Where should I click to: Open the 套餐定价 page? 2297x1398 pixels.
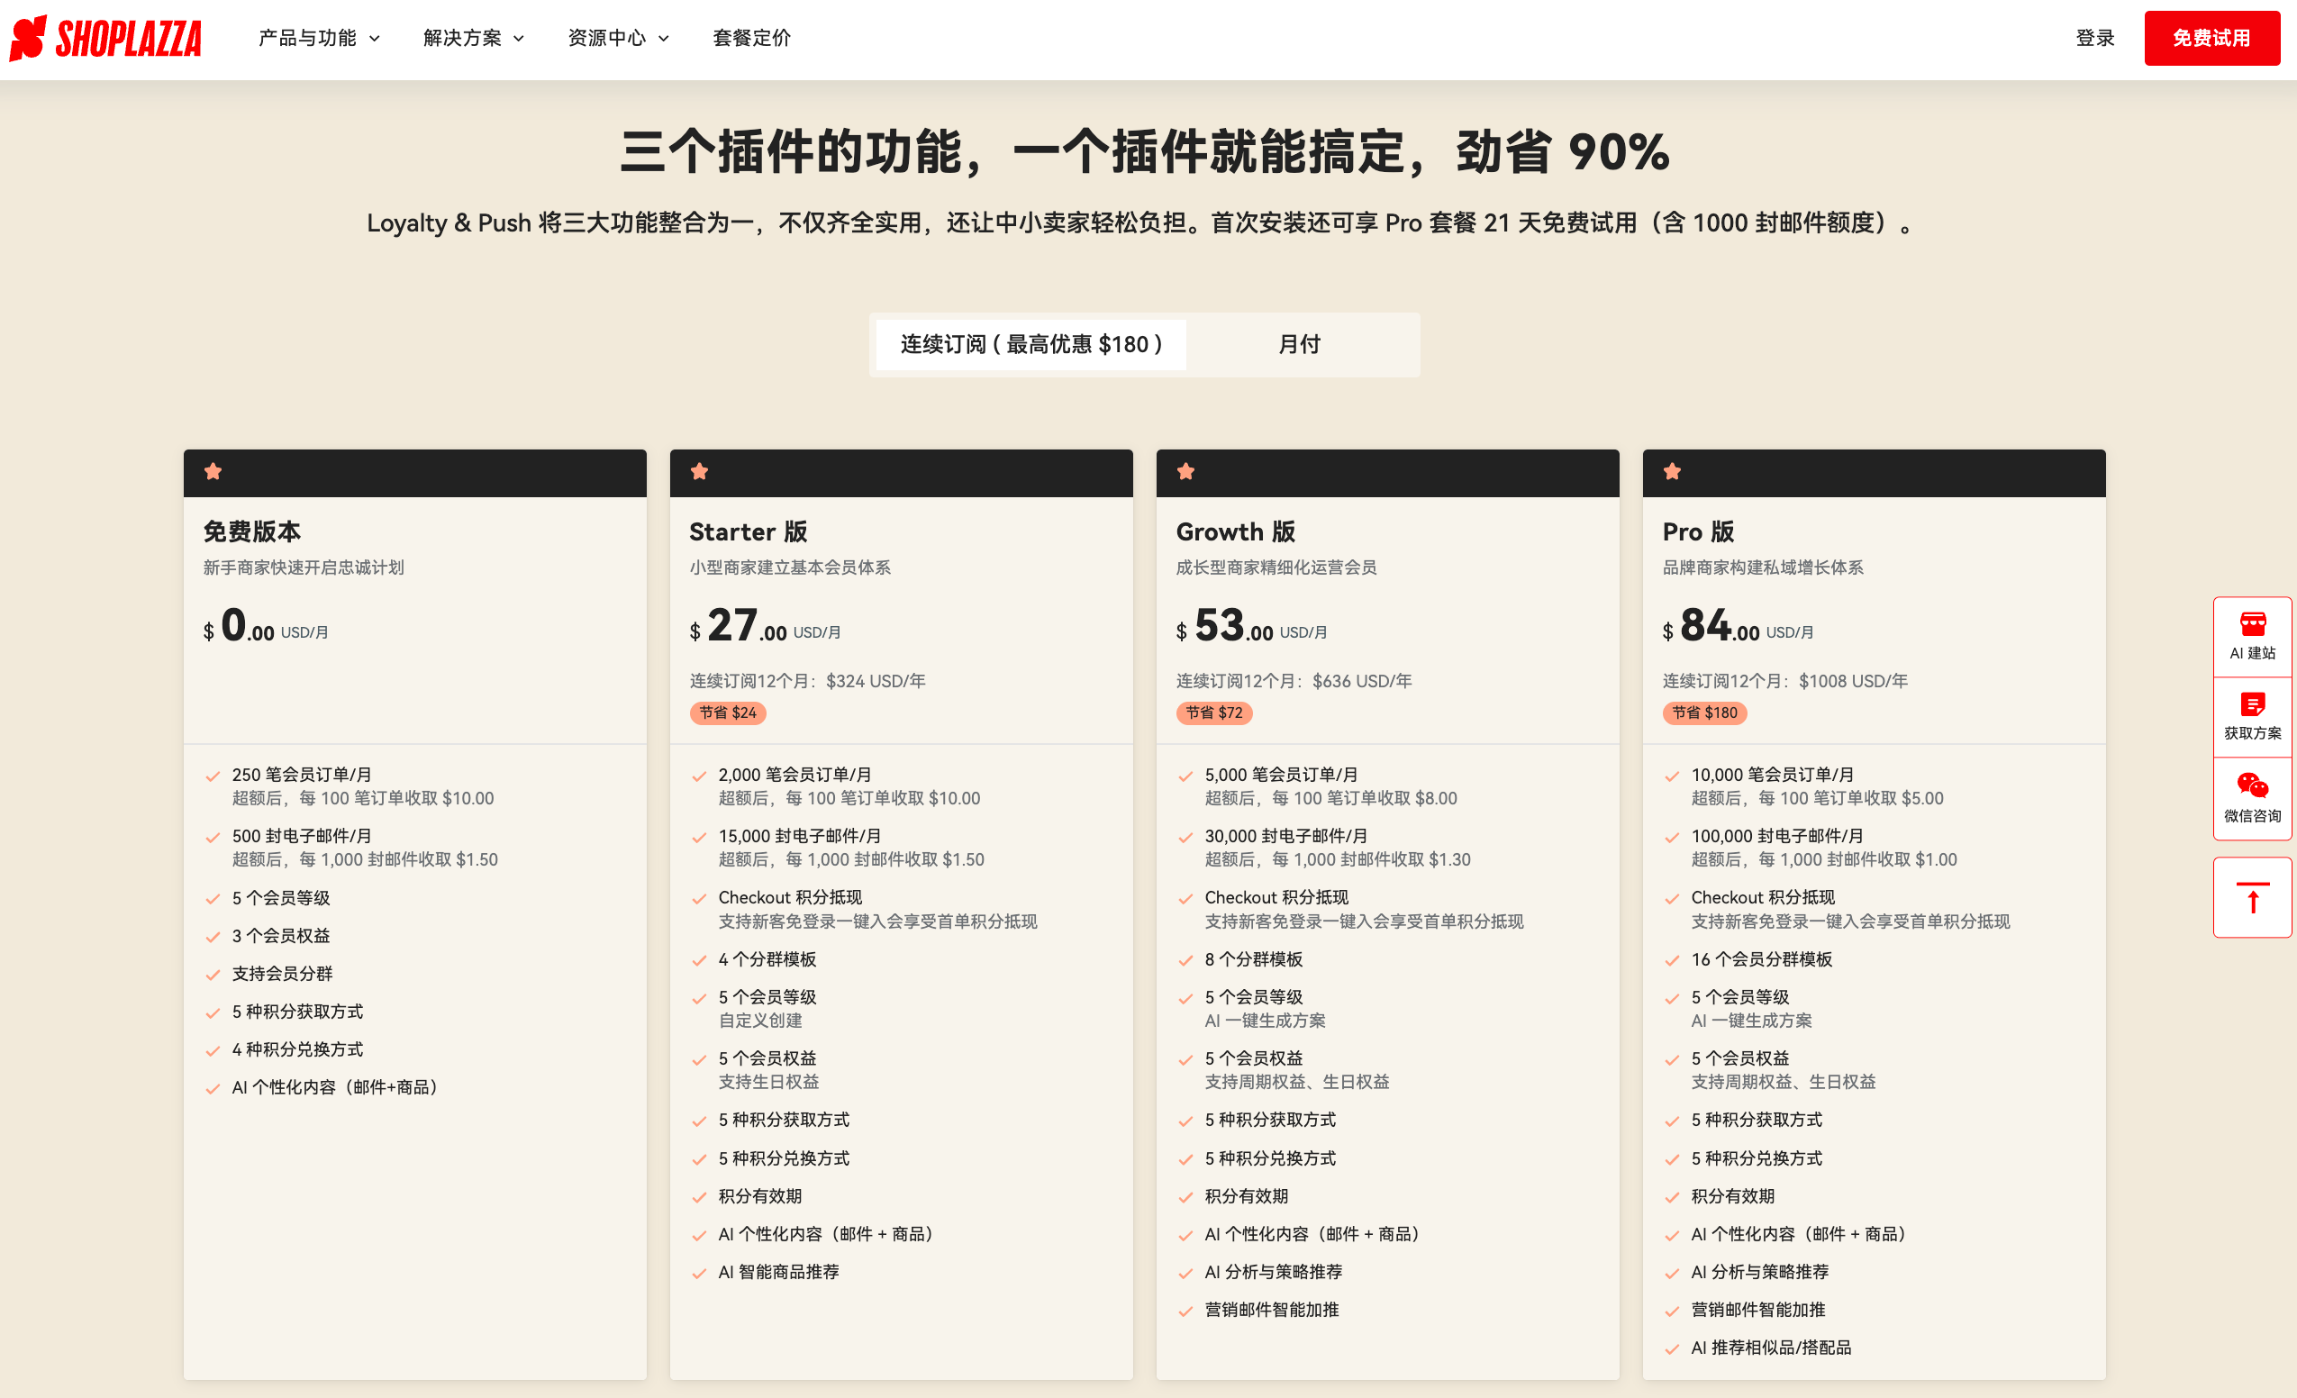(751, 38)
